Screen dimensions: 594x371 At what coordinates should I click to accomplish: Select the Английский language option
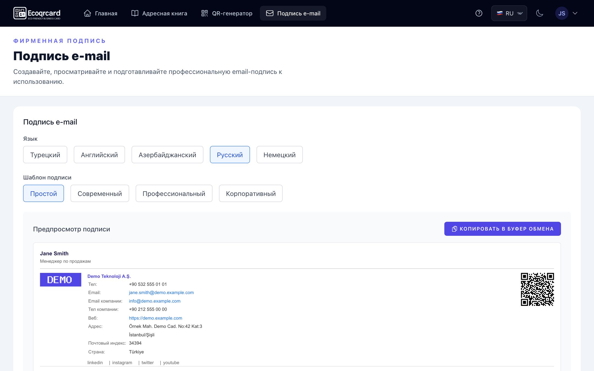[99, 155]
